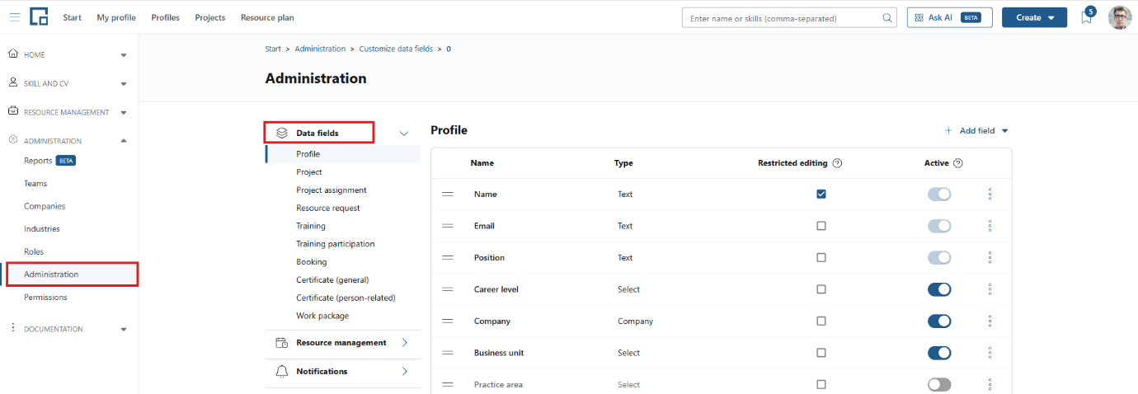Expand the HOME sidebar section arrow
This screenshot has width=1138, height=394.
point(124,55)
